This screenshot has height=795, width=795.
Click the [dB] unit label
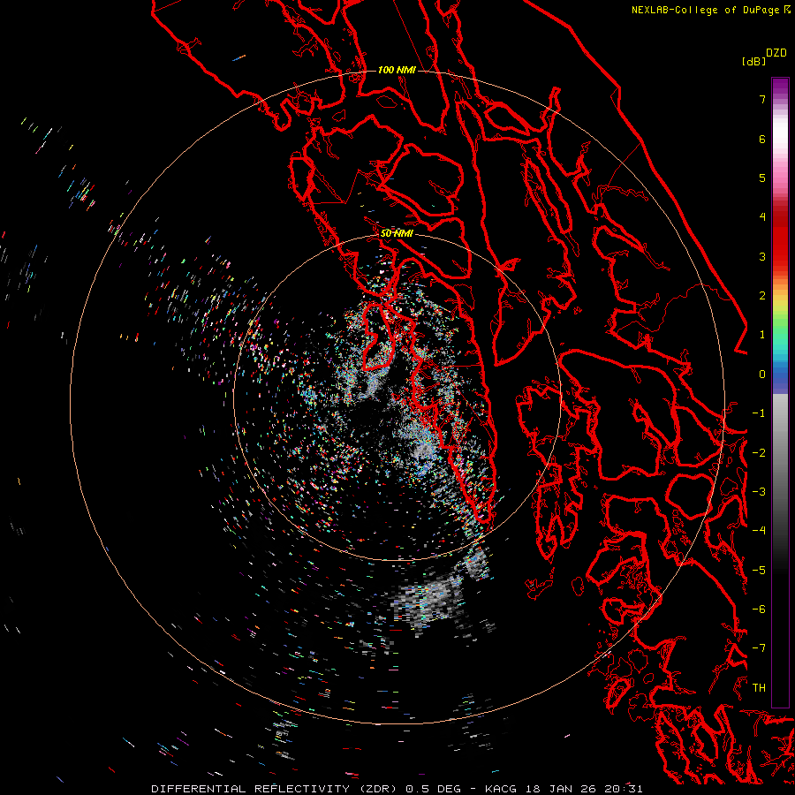[x=753, y=61]
